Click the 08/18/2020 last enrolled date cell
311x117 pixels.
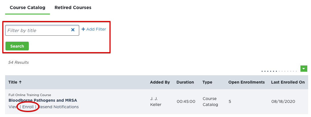pos(283,101)
